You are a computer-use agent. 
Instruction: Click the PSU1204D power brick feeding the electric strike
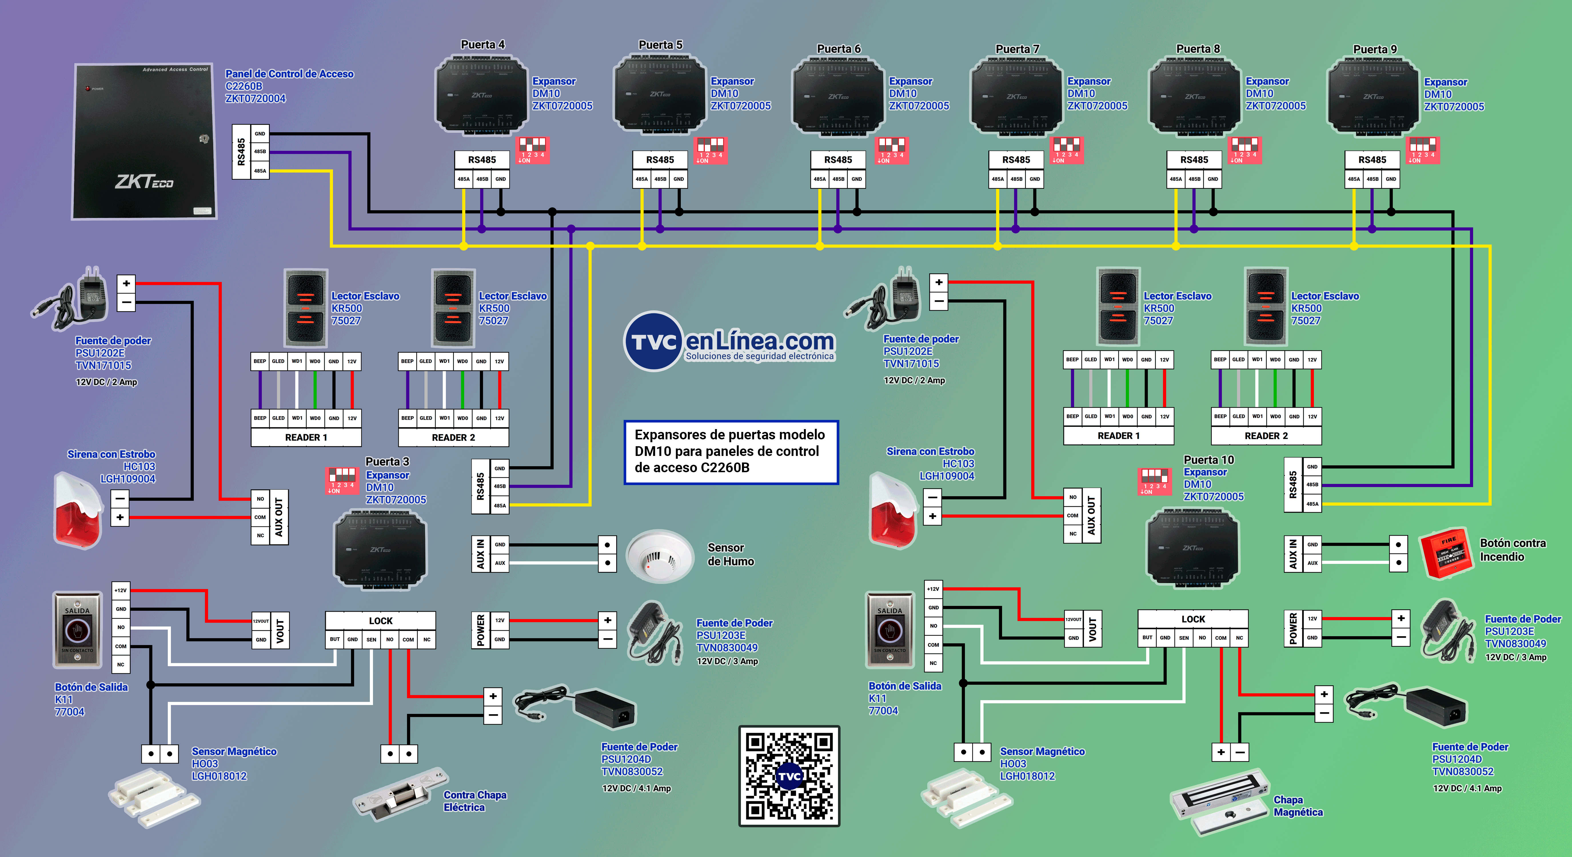575,706
